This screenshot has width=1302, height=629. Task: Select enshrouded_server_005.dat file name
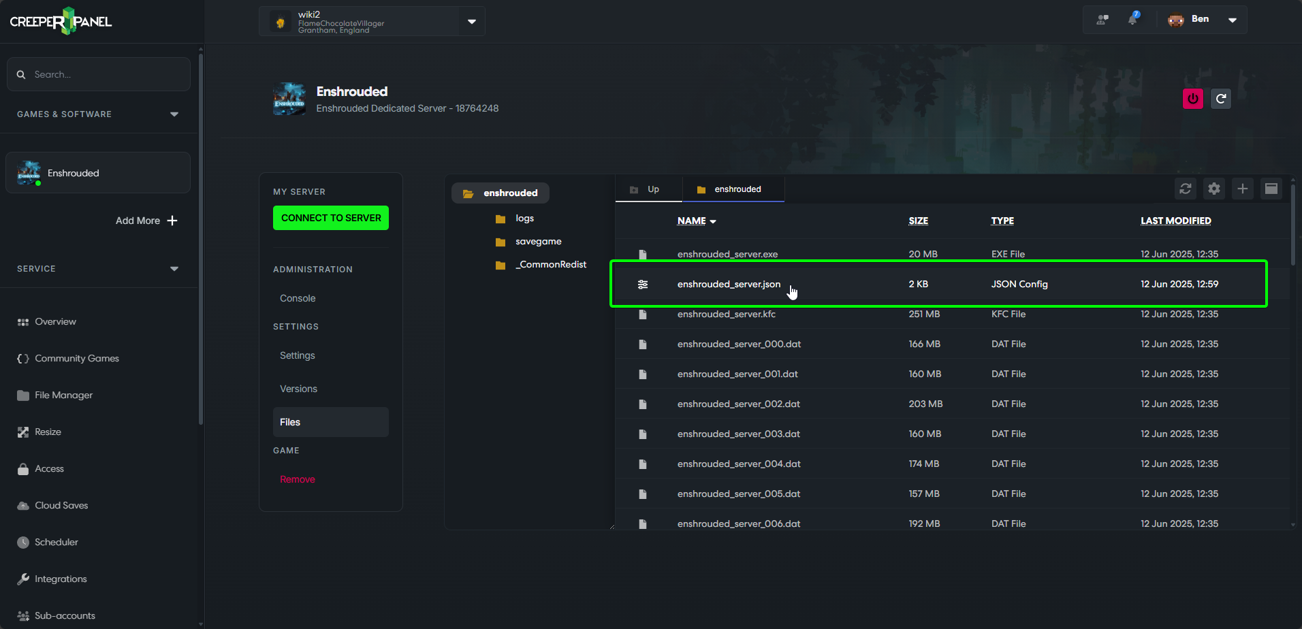coord(739,494)
